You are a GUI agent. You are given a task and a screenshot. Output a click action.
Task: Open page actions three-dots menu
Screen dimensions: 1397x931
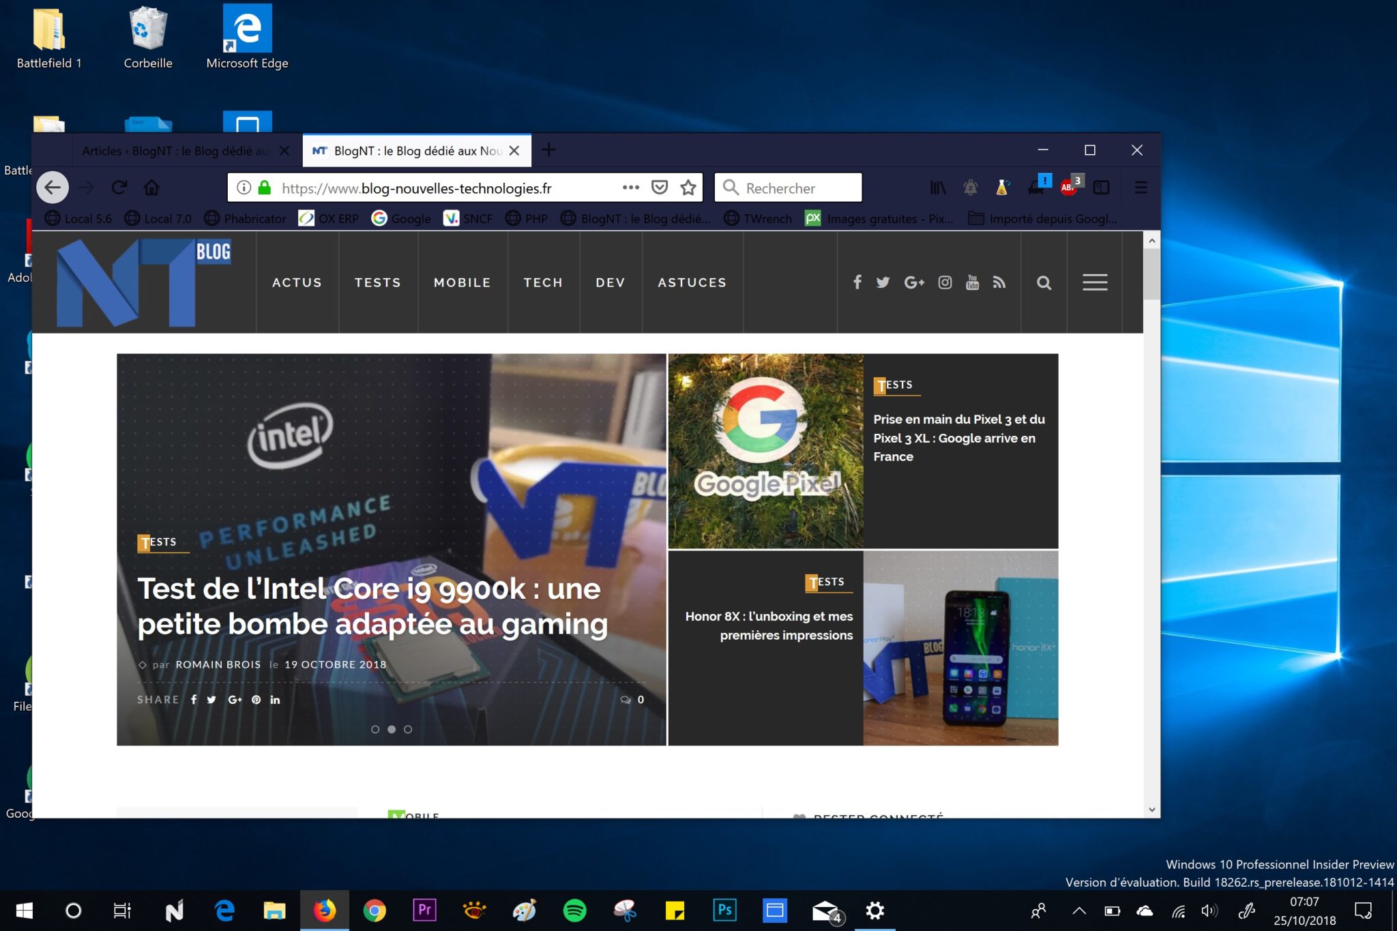pyautogui.click(x=631, y=188)
